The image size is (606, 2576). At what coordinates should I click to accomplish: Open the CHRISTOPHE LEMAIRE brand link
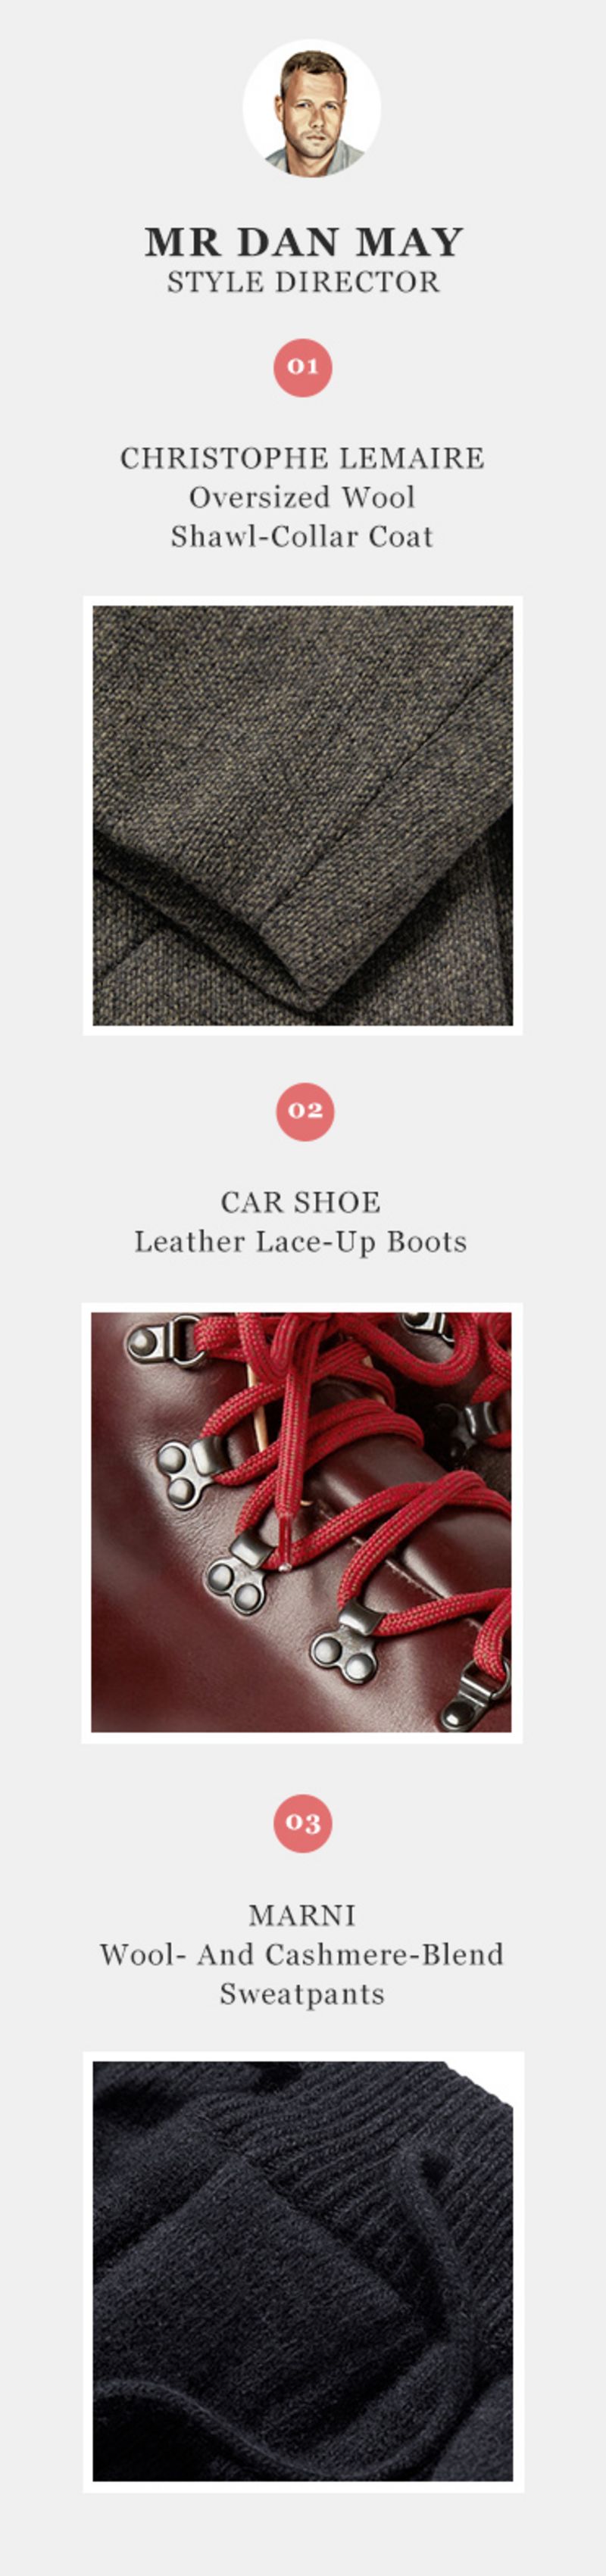point(303,458)
